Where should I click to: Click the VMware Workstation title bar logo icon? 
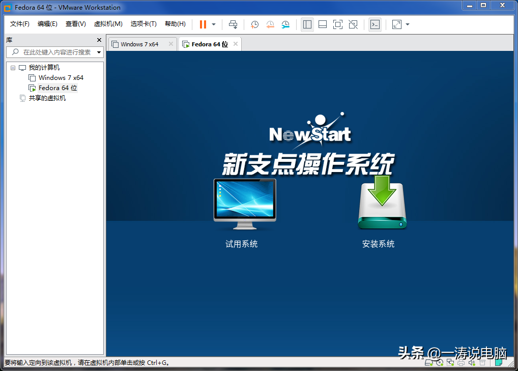point(8,8)
